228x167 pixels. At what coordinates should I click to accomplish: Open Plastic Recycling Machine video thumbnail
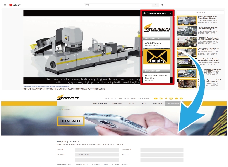[x=187, y=31]
